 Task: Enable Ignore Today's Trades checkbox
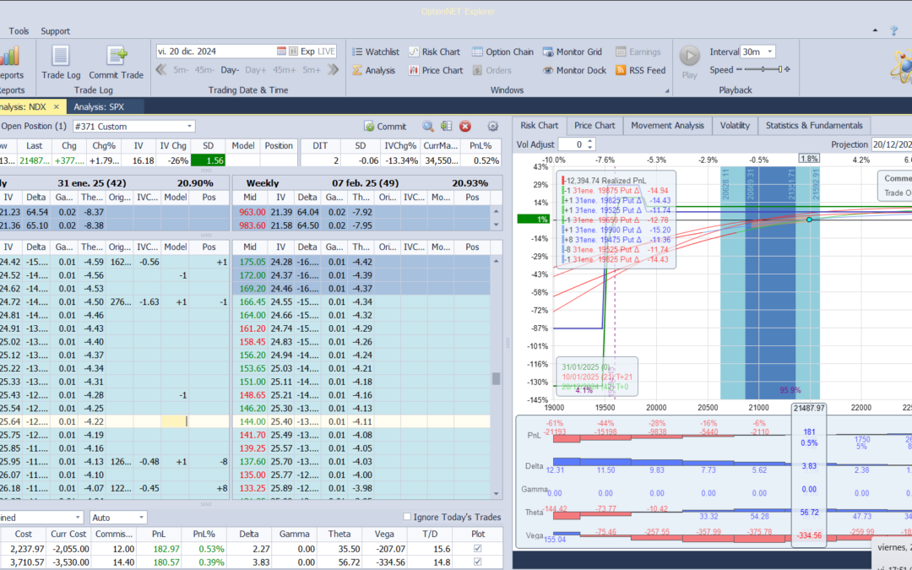[x=408, y=517]
